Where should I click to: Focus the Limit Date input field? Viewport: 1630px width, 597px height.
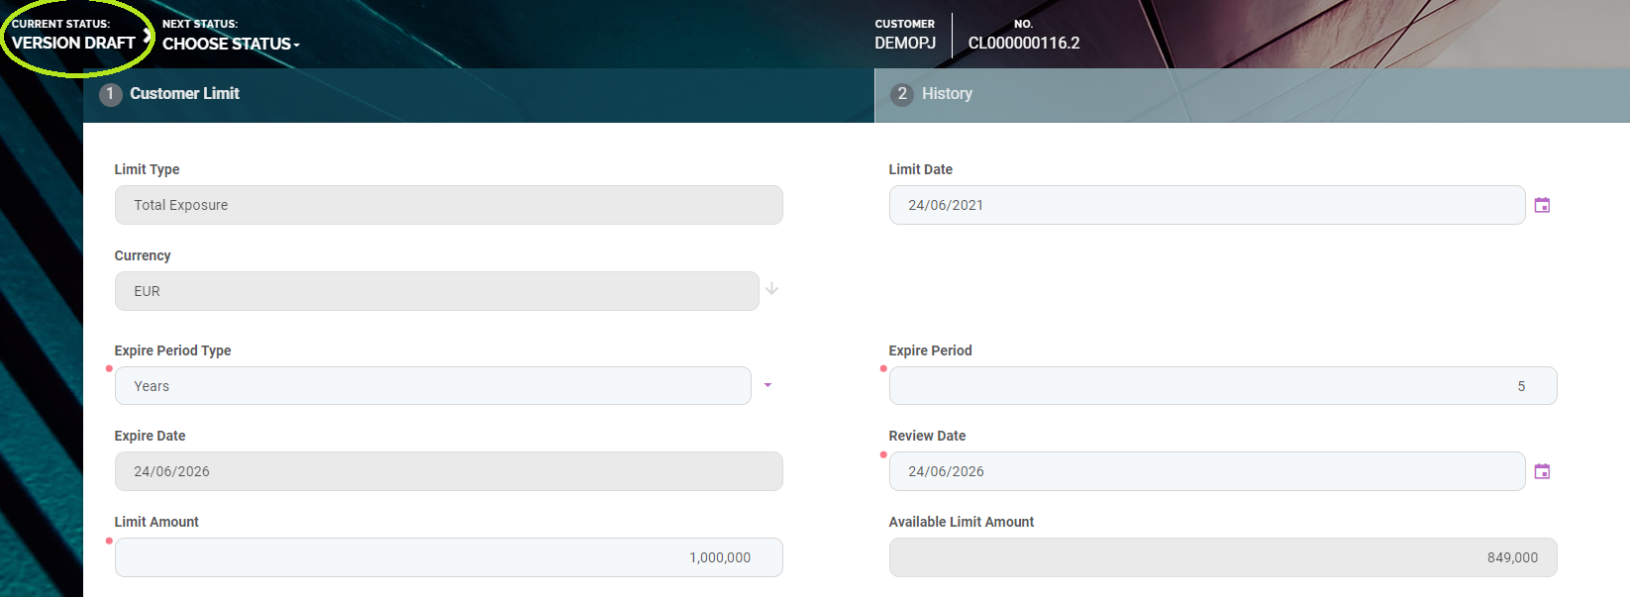[x=1206, y=205]
